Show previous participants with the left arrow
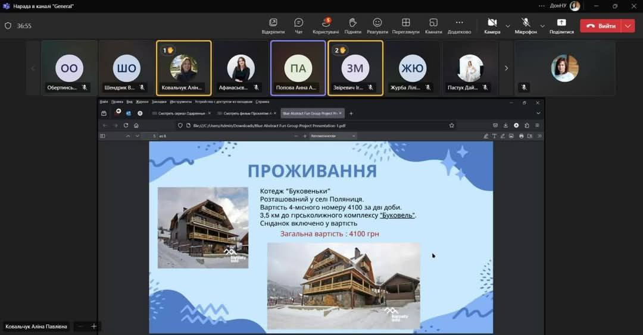Viewport: 643px width, 335px height. (x=33, y=68)
